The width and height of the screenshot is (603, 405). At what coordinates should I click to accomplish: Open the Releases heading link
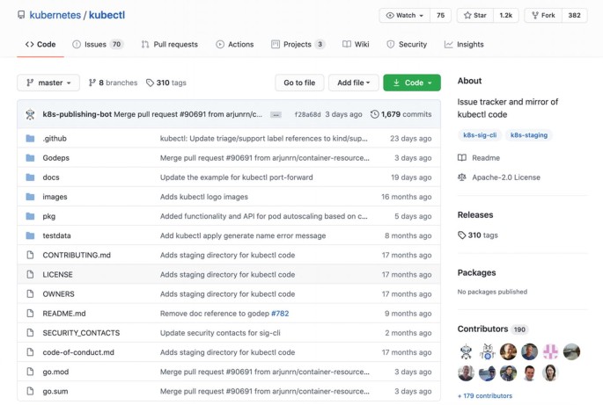click(x=475, y=215)
